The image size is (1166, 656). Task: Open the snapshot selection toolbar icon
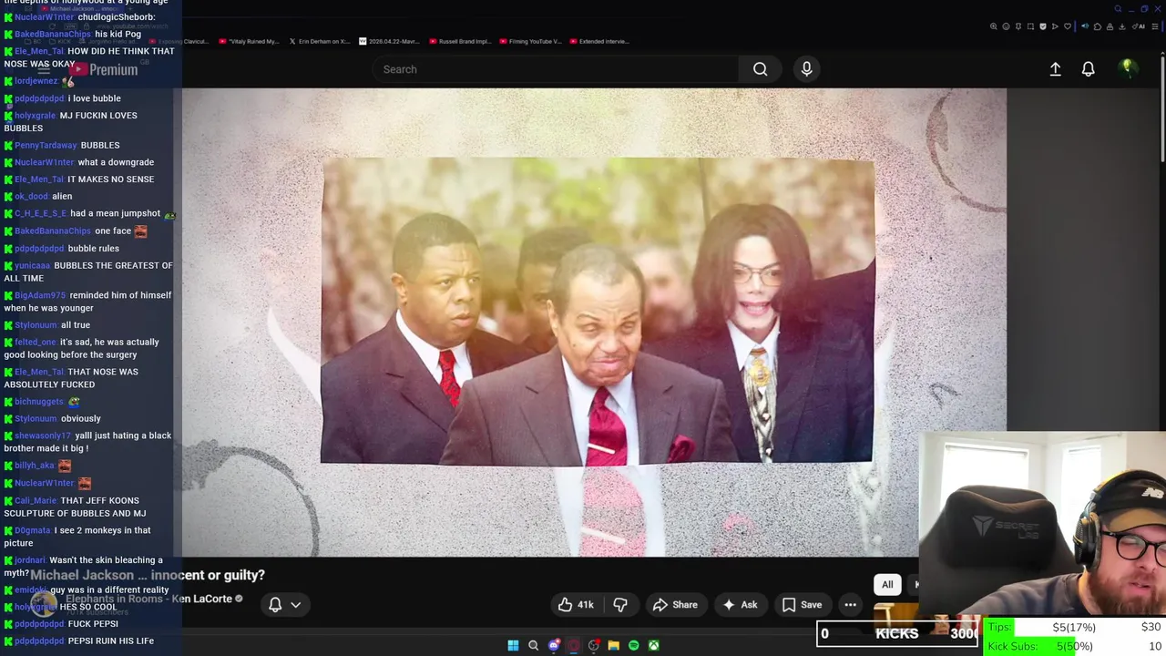pyautogui.click(x=1030, y=26)
